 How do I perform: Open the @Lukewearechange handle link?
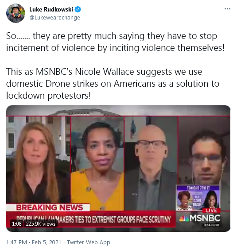55,17
